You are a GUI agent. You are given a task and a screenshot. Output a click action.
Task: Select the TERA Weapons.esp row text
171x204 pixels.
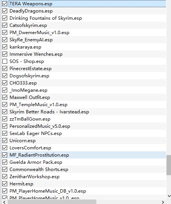[x=31, y=4]
